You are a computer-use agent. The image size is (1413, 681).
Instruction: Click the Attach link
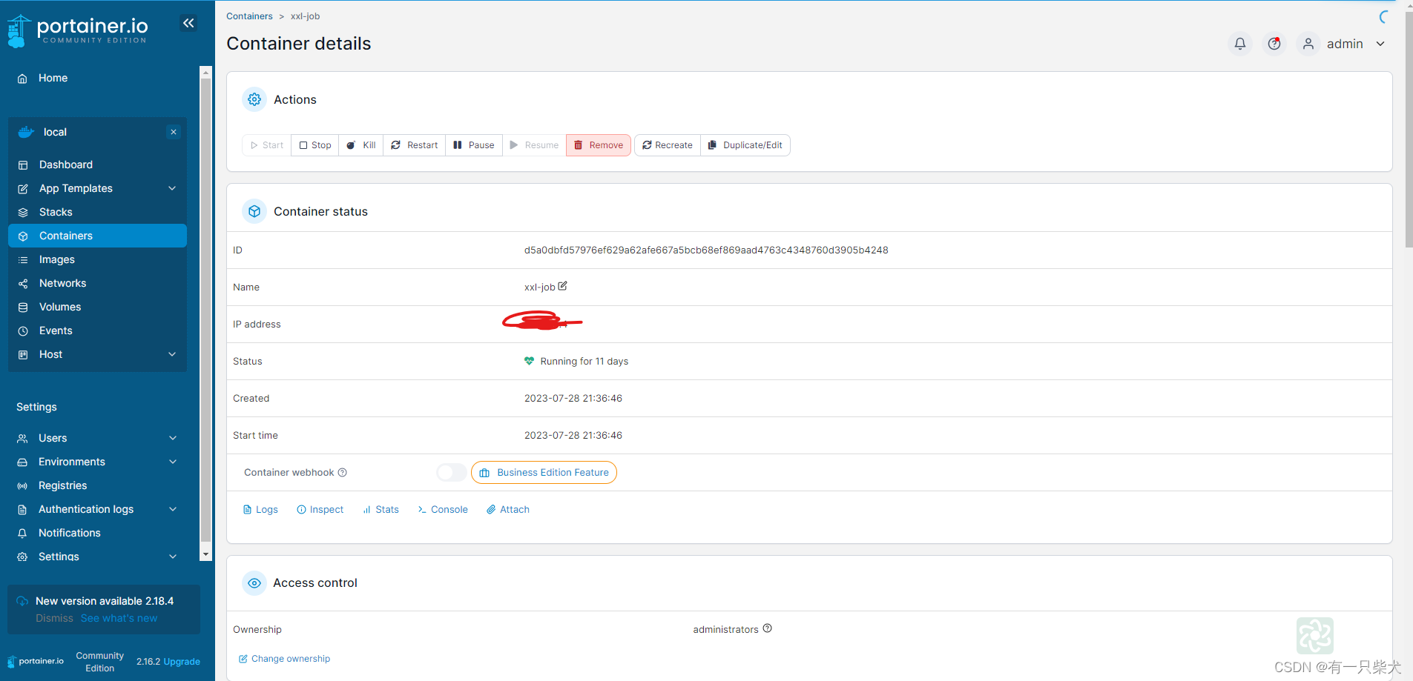pos(508,510)
